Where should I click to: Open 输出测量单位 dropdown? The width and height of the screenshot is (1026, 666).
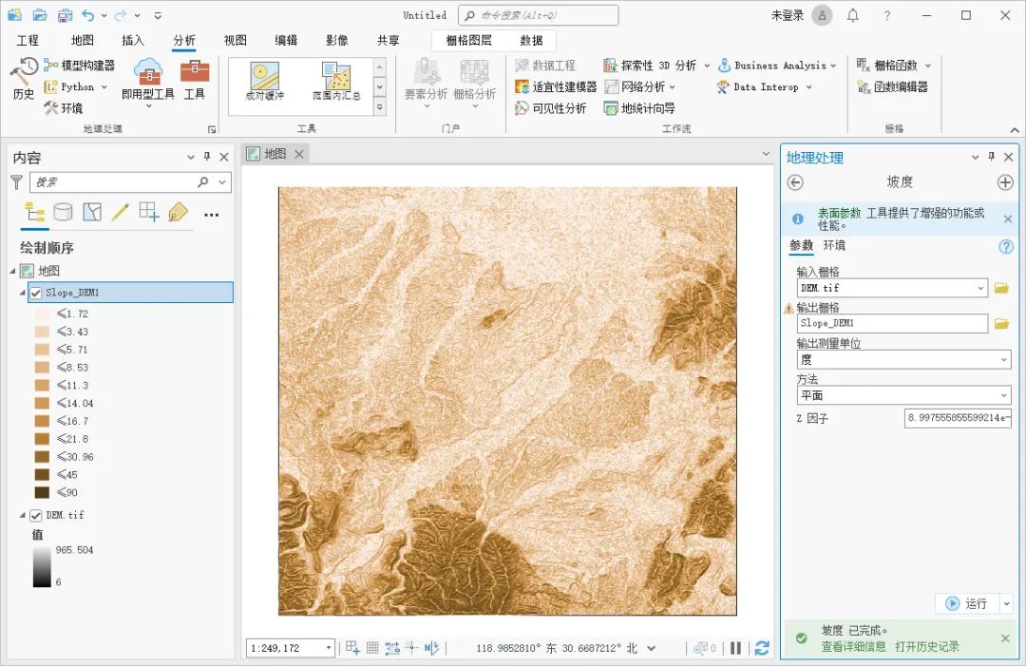(x=1004, y=360)
